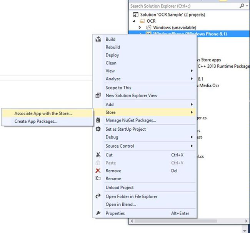The width and height of the screenshot is (250, 233).
Task: Open the Store submenu arrow
Action: click(192, 112)
